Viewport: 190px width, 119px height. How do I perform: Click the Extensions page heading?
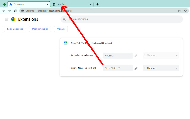pyautogui.click(x=28, y=19)
